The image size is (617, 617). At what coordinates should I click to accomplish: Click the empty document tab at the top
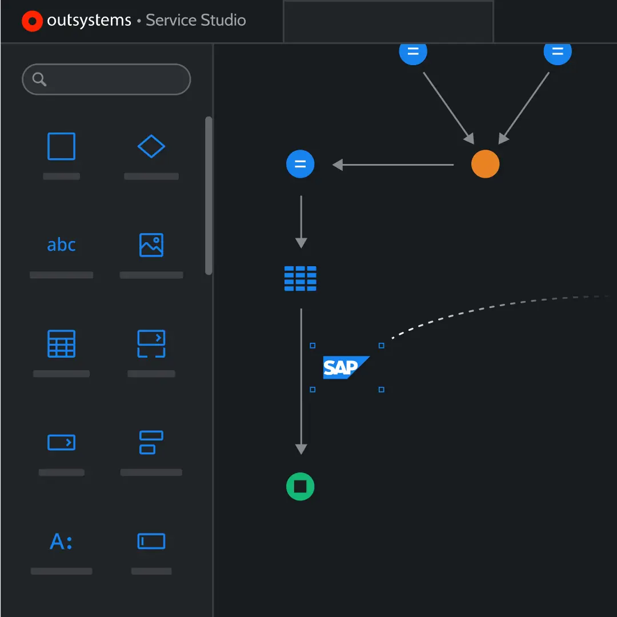[388, 22]
